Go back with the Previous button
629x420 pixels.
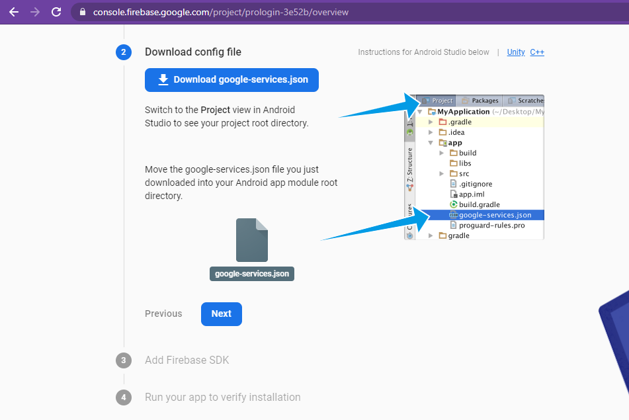pyautogui.click(x=163, y=314)
